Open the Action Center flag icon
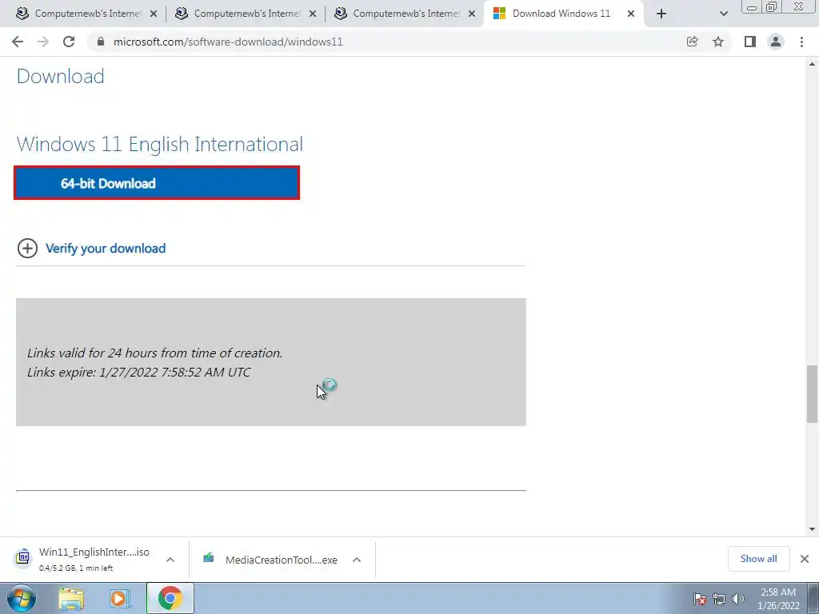The image size is (819, 614). click(x=700, y=599)
